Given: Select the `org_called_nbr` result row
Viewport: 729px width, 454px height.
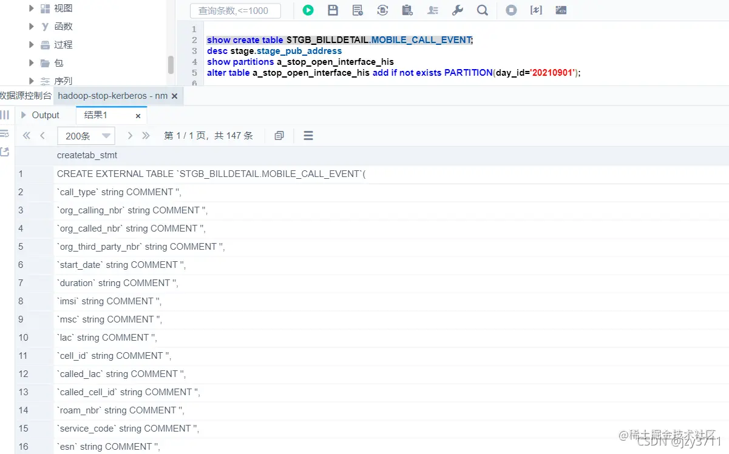Looking at the screenshot, I should point(371,229).
